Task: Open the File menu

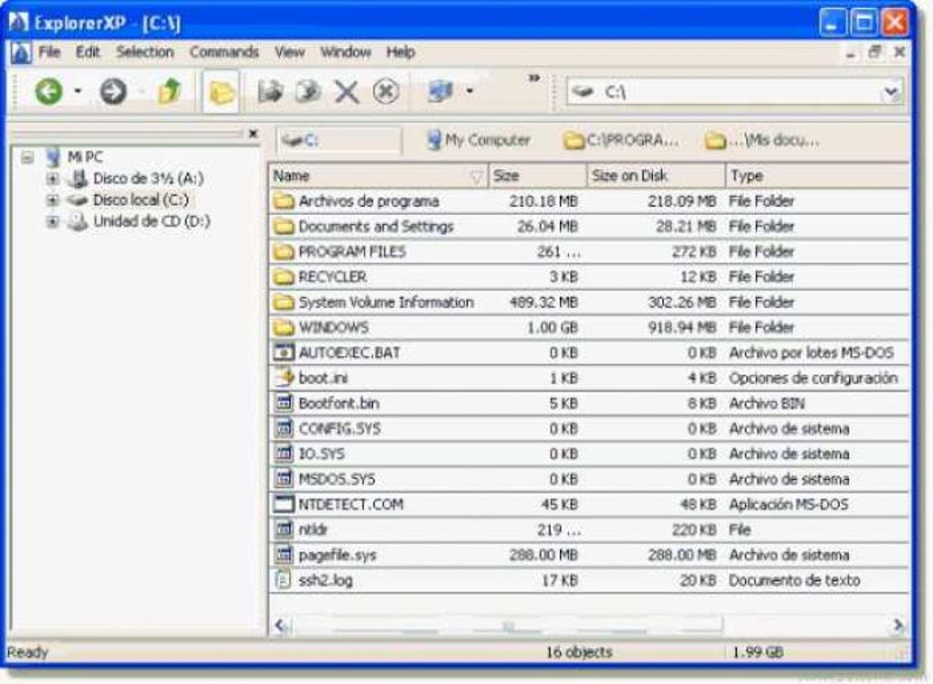Action: click(49, 52)
